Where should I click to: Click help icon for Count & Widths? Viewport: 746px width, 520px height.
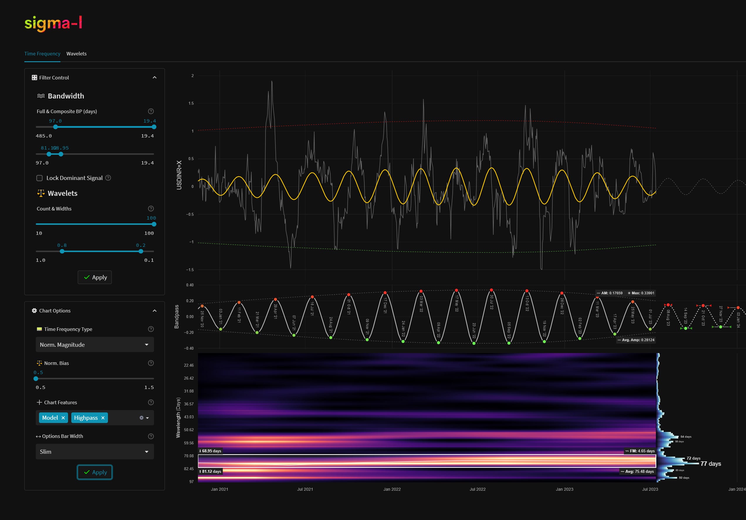point(151,209)
